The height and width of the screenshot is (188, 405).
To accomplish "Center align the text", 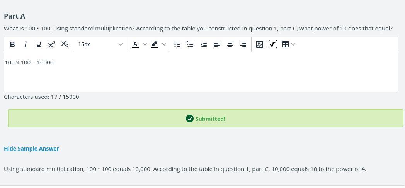I will tap(230, 44).
